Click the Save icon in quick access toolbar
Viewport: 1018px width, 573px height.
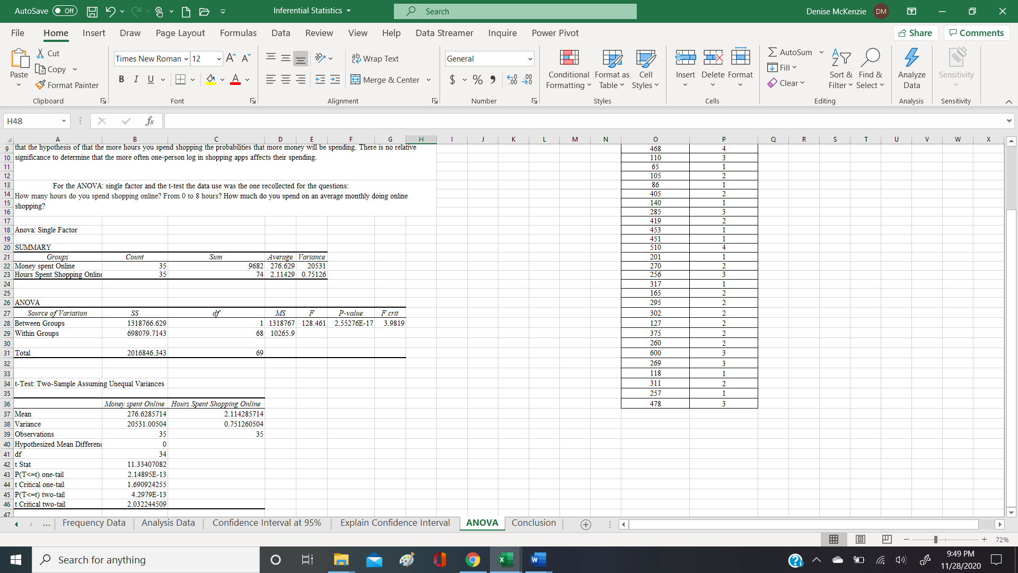click(x=92, y=11)
